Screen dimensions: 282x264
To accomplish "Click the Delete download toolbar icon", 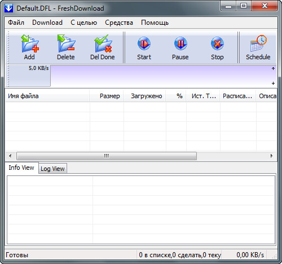I will 66,43.
